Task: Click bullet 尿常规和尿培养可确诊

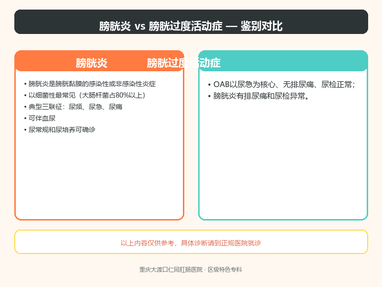Action: pos(60,130)
